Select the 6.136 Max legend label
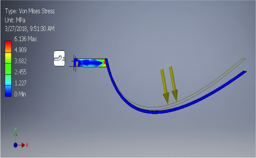This screenshot has width=256, height=158. pyautogui.click(x=25, y=39)
